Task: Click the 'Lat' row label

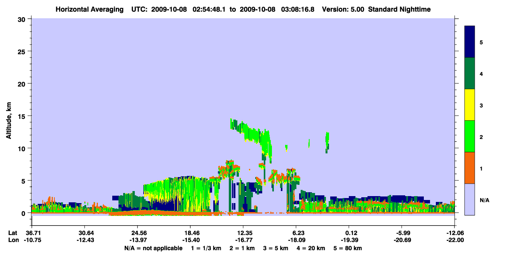Action: click(13, 233)
